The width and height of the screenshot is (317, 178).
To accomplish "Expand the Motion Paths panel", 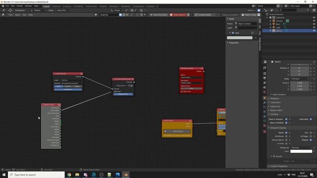I will [276, 110].
